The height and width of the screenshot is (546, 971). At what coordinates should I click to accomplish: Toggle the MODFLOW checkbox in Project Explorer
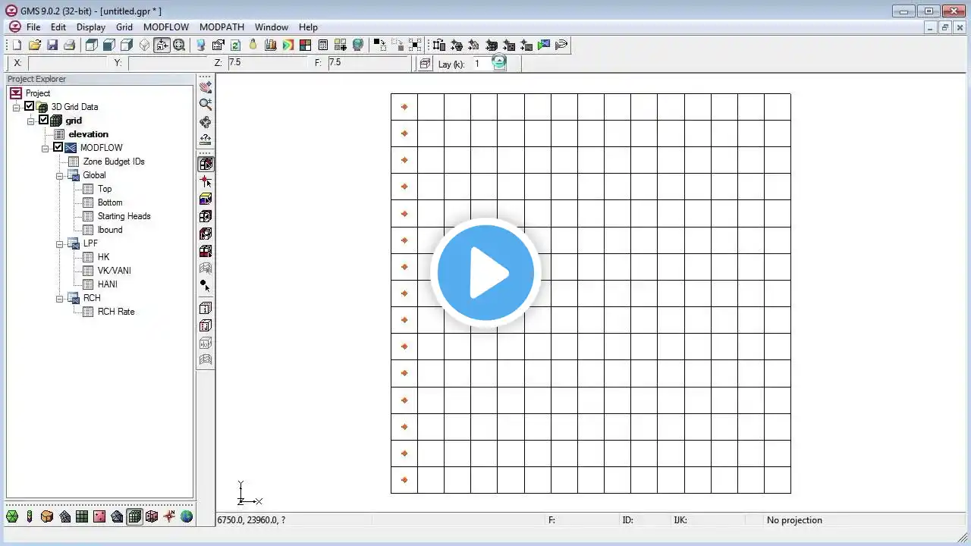[x=58, y=148]
